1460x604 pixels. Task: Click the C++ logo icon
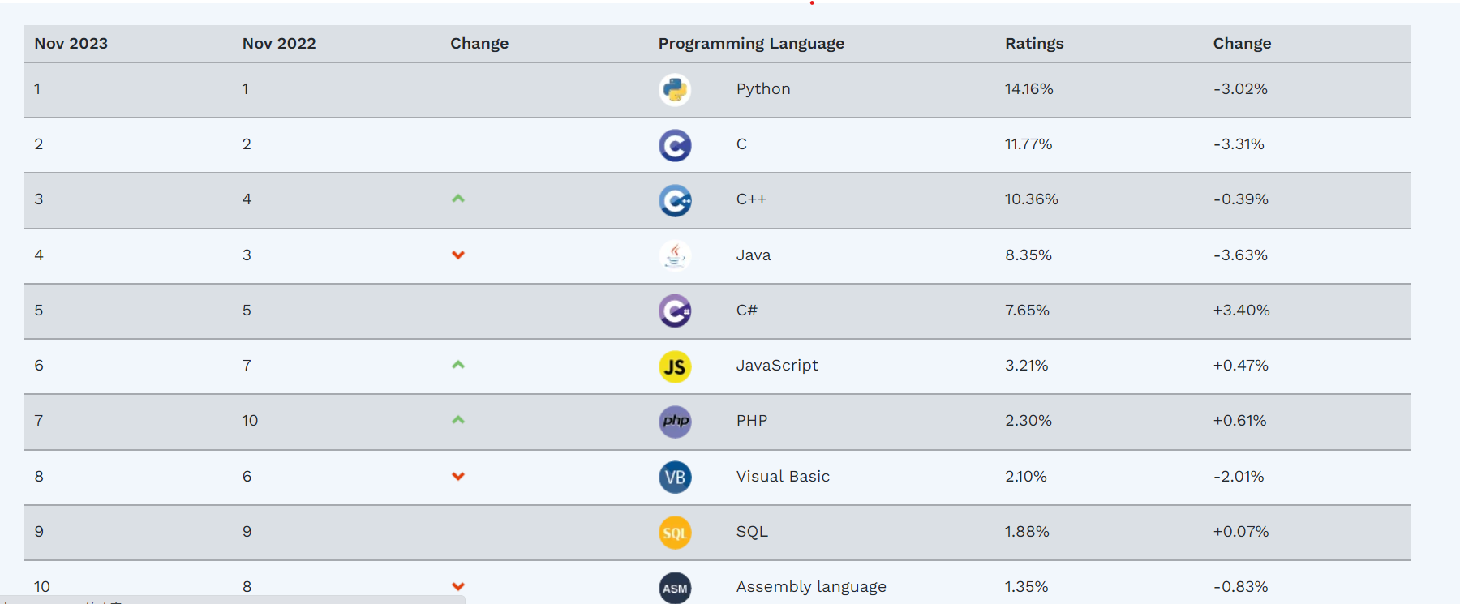675,200
